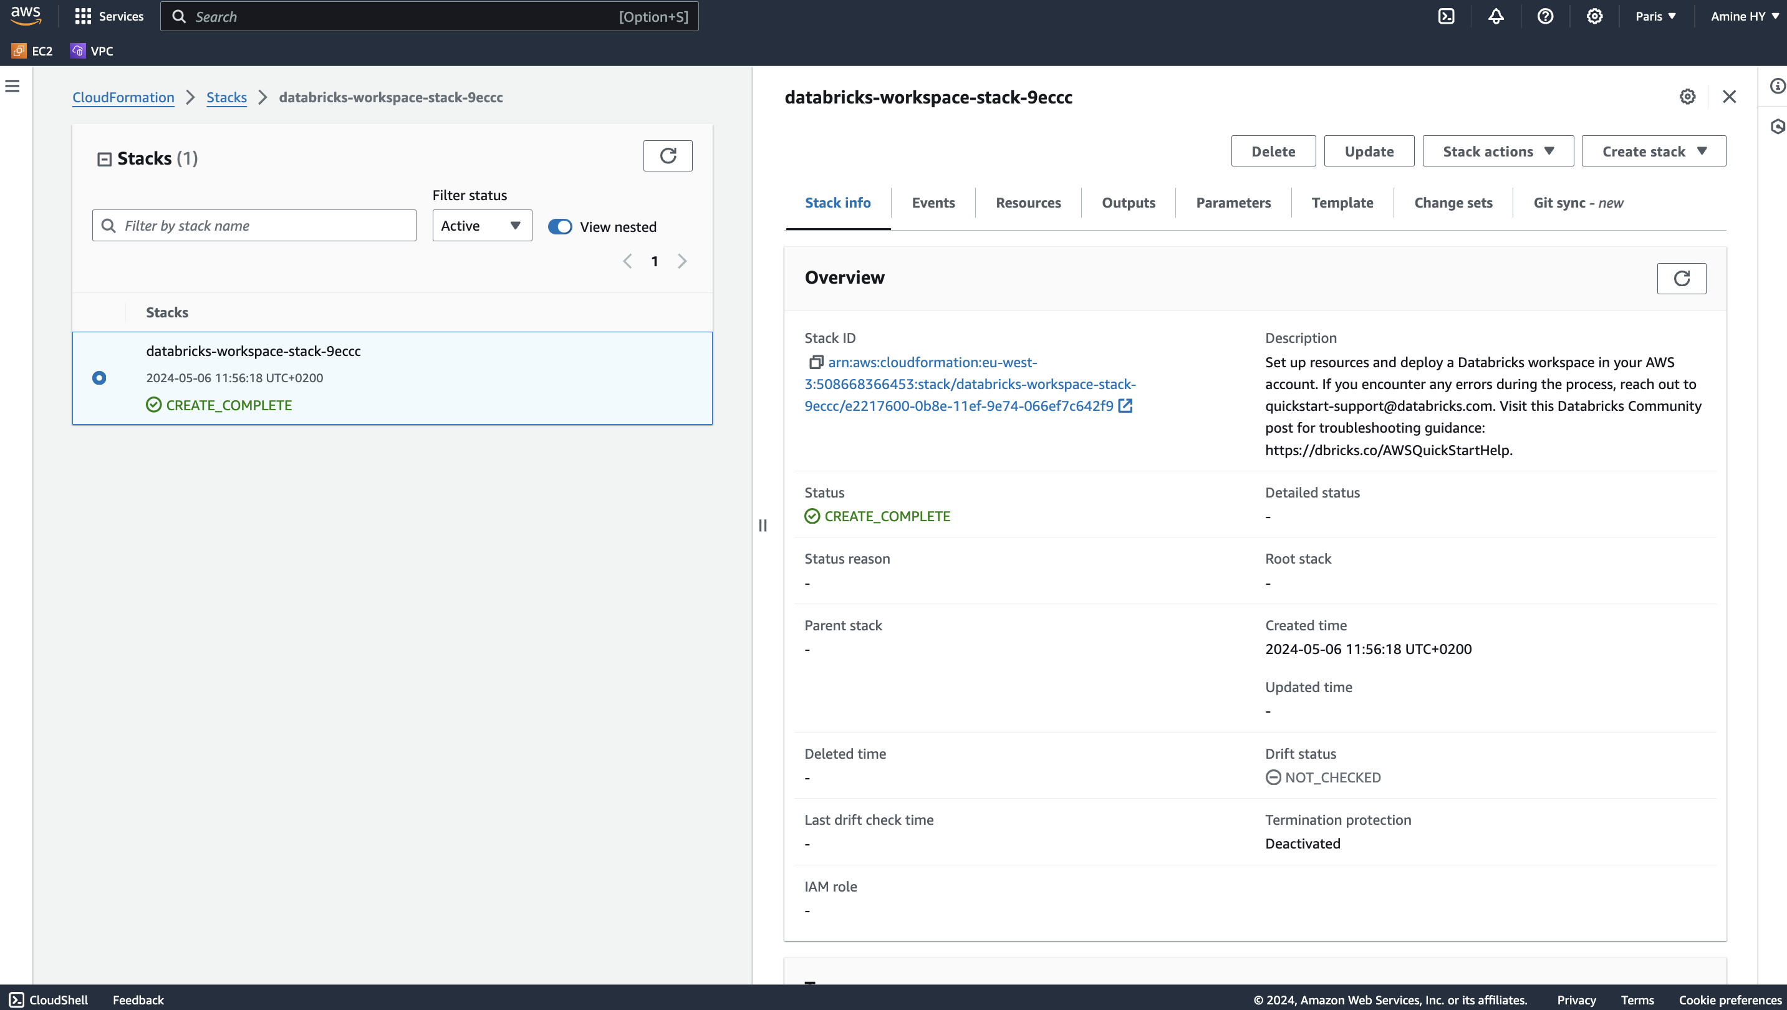Click Created time value 2024-05-06 11:56:18
Image resolution: width=1787 pixels, height=1010 pixels.
1368,649
